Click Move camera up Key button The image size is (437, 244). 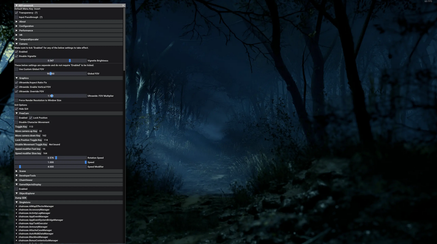point(26,131)
